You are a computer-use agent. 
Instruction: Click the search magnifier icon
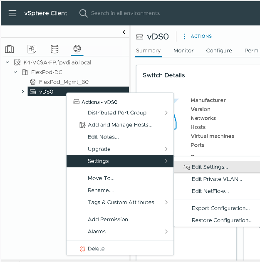pyautogui.click(x=83, y=13)
